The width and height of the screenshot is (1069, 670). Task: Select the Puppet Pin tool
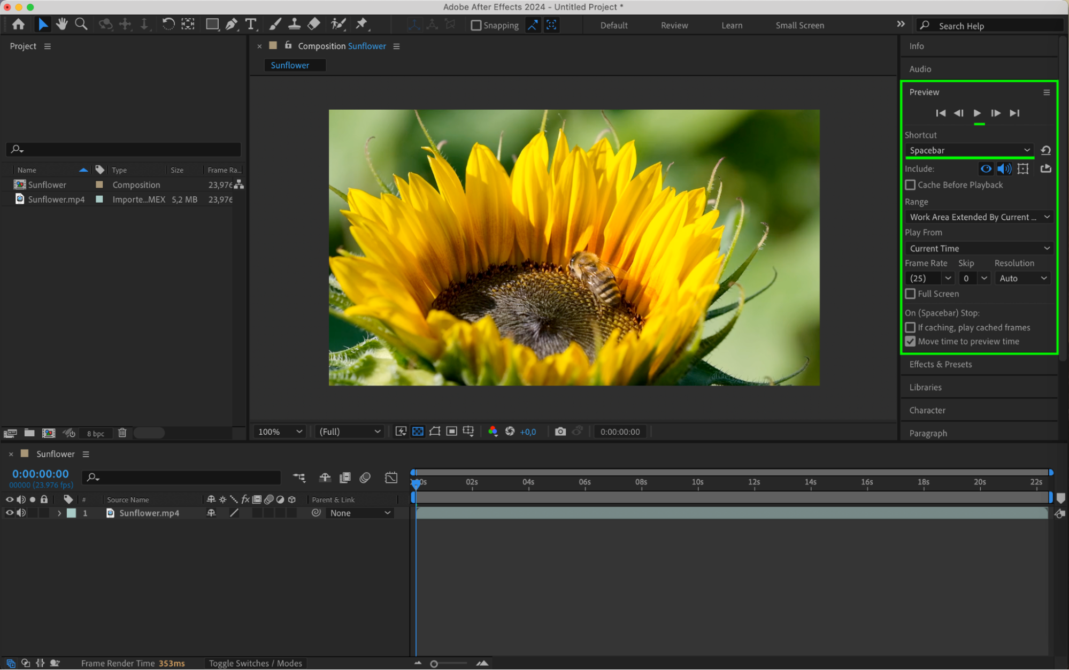click(362, 24)
